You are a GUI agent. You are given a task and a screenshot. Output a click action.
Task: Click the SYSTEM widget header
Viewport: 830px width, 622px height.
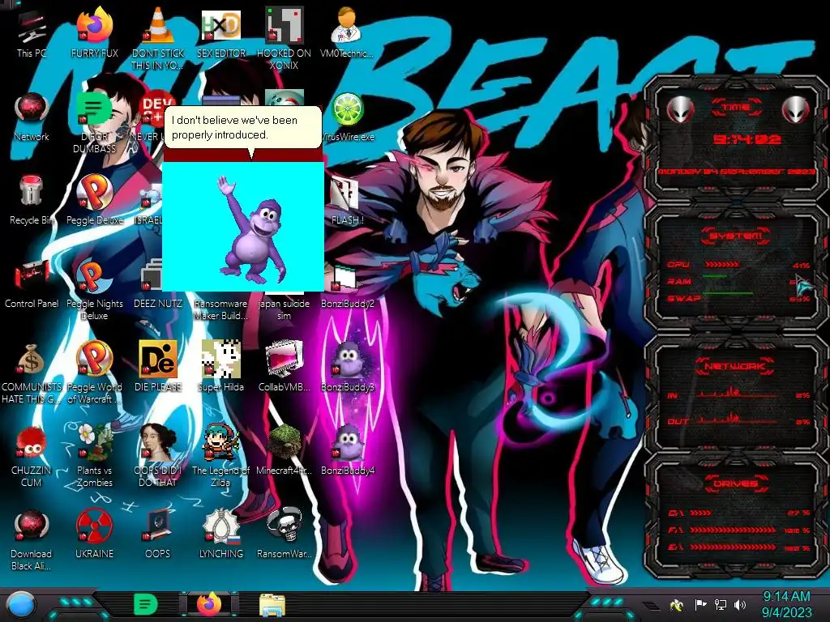coord(736,236)
